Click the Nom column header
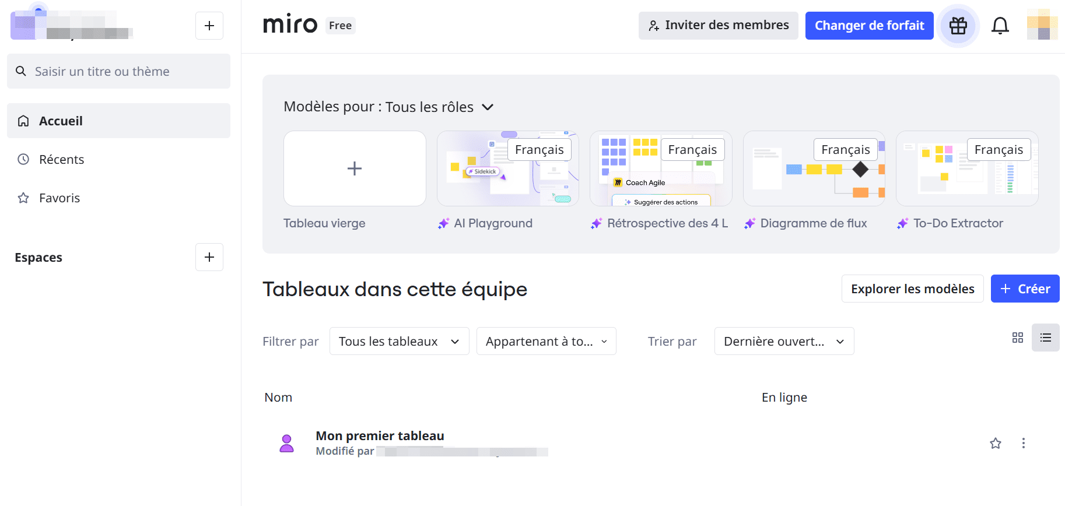The height and width of the screenshot is (506, 1065). 278,397
